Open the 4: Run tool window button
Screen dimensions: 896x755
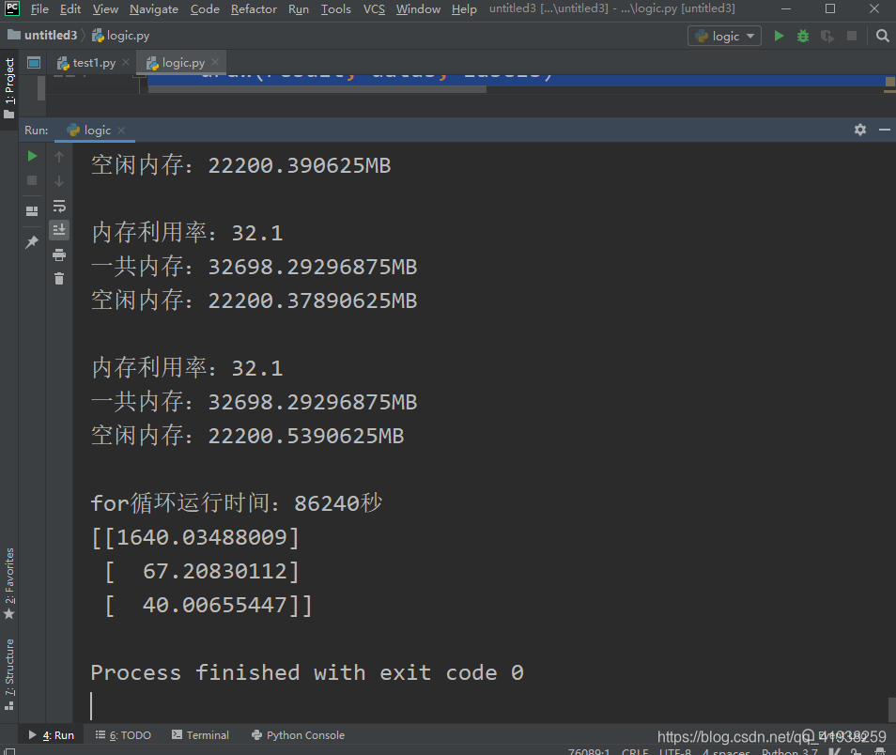point(52,735)
